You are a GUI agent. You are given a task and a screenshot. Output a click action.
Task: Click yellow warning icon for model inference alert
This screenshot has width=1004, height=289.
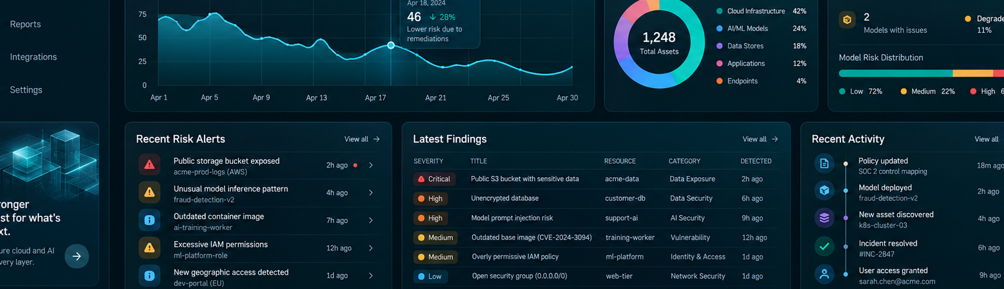(149, 192)
